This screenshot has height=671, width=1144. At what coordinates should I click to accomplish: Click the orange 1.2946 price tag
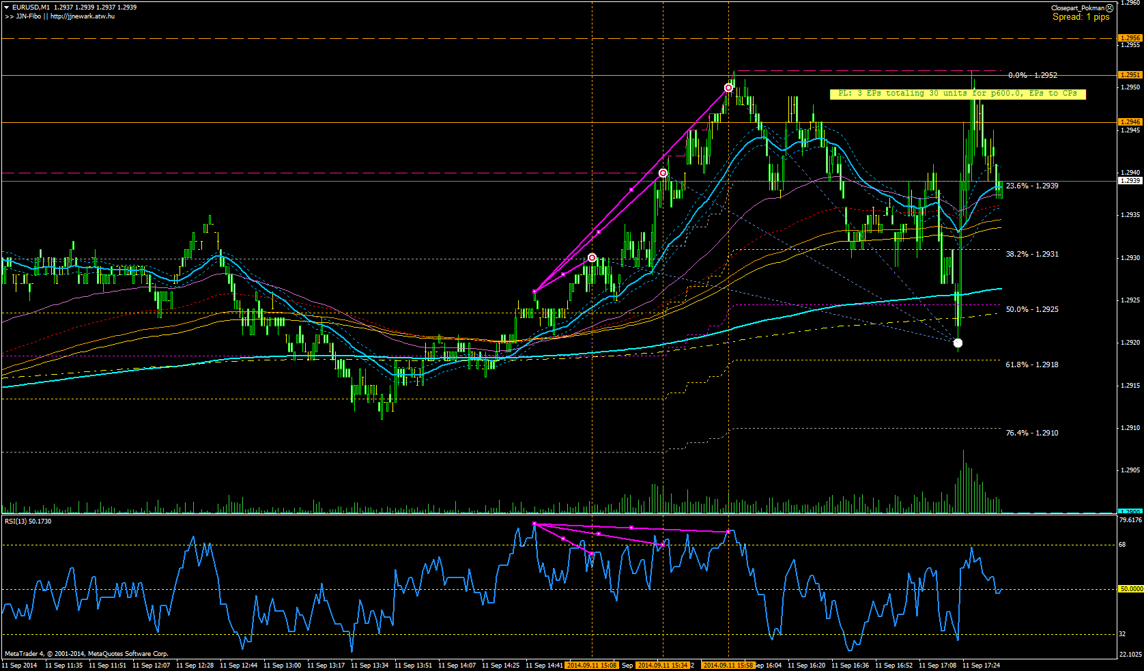click(1130, 122)
